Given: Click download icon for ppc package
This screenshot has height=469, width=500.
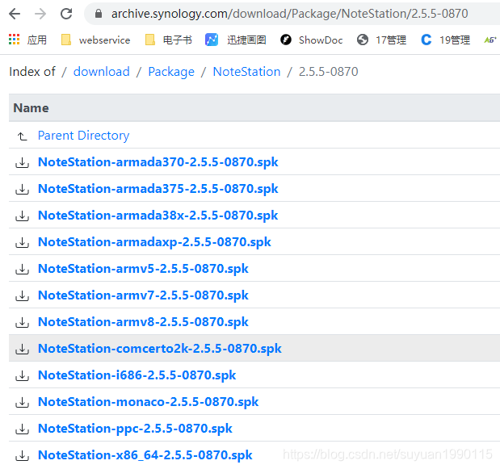Looking at the screenshot, I should pyautogui.click(x=22, y=429).
